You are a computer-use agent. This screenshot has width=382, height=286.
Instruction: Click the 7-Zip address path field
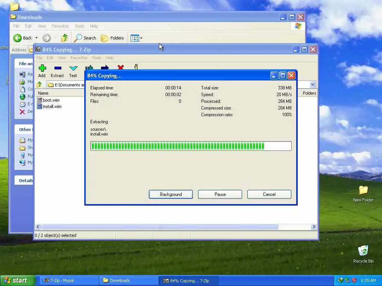[x=66, y=85]
